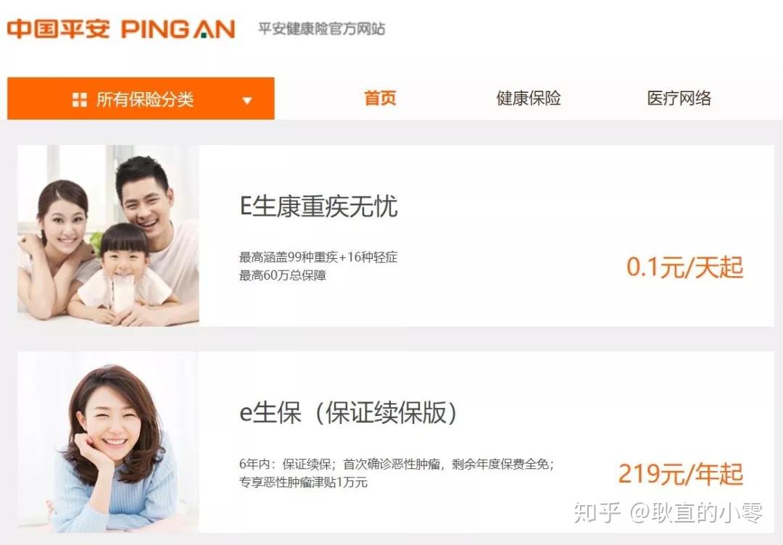Image resolution: width=783 pixels, height=545 pixels.
Task: Click the 中国平安 PING AN logo
Action: (x=121, y=28)
